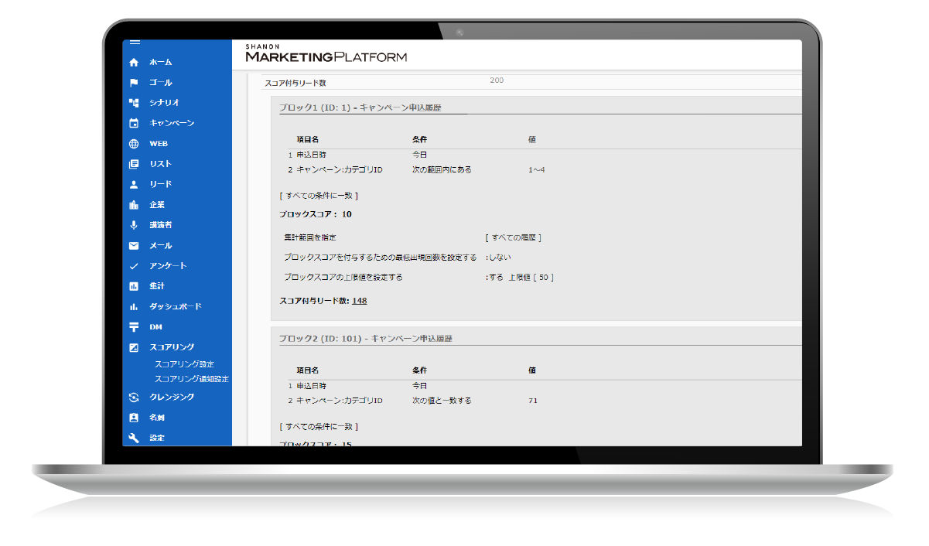Toggle the hamburger menu icon above ホーム

[134, 43]
